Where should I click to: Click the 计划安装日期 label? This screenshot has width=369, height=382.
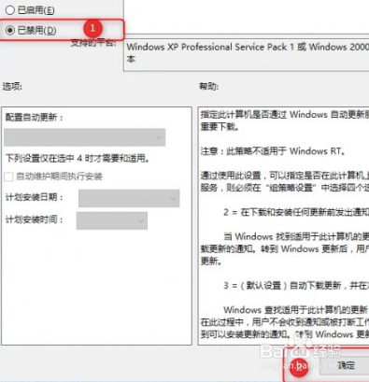(35, 197)
